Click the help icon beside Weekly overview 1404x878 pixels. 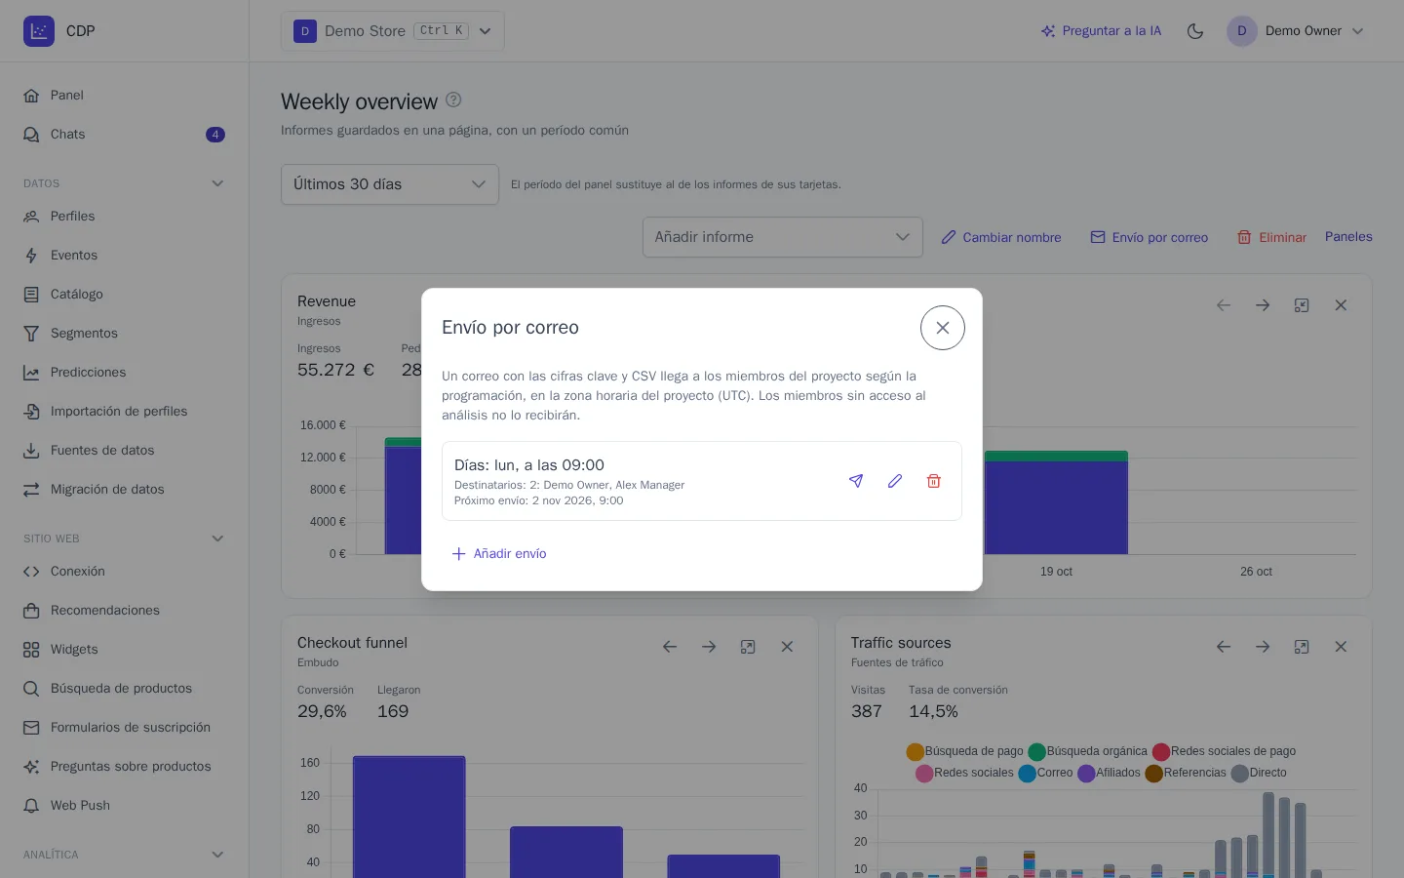(x=453, y=100)
